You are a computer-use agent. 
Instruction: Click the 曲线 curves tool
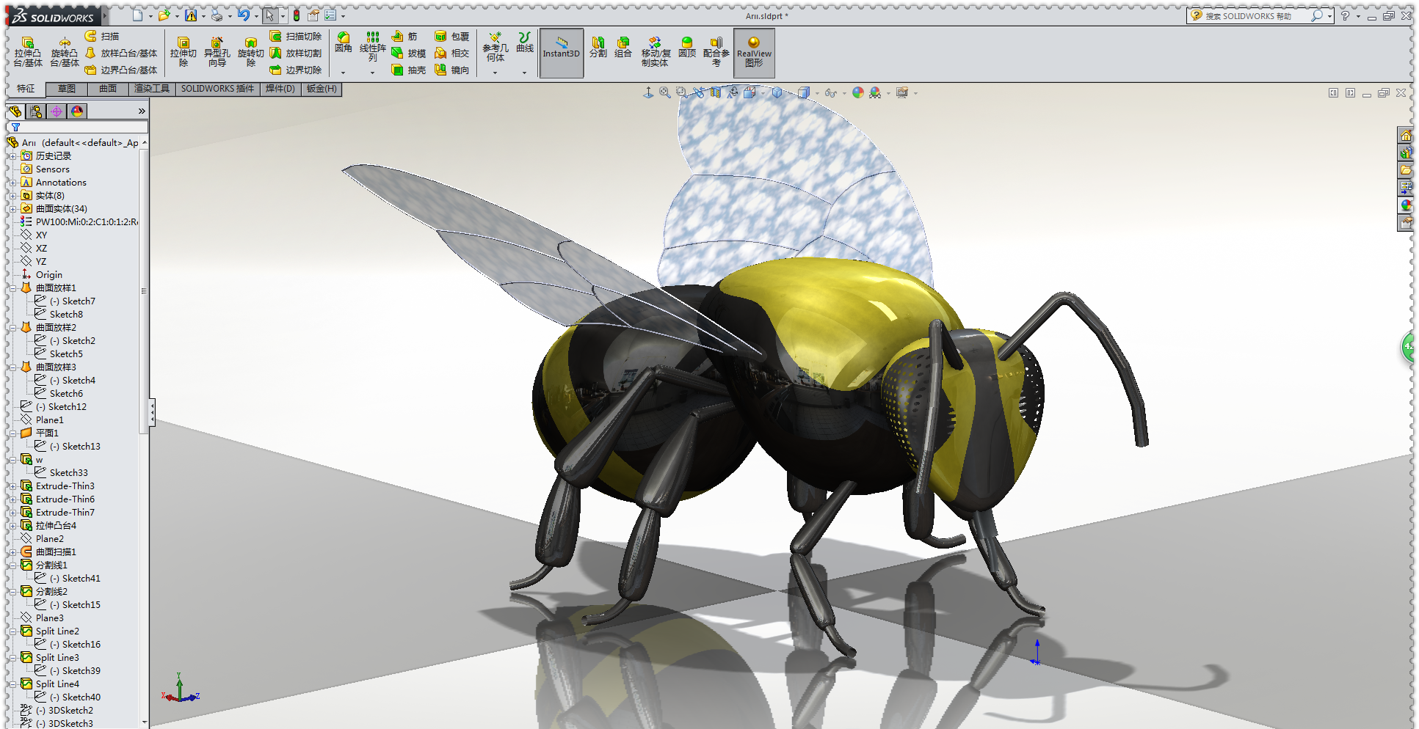(x=525, y=43)
